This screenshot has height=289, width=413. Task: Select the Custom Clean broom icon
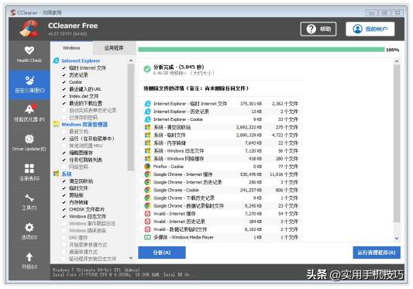click(29, 81)
